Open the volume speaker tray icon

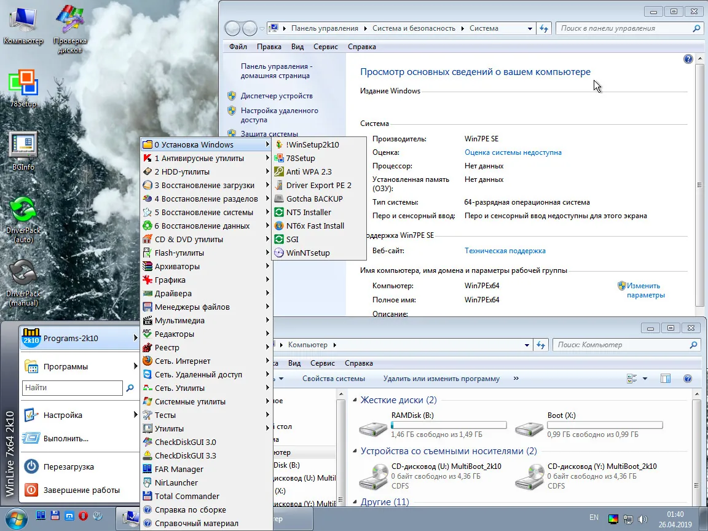642,519
